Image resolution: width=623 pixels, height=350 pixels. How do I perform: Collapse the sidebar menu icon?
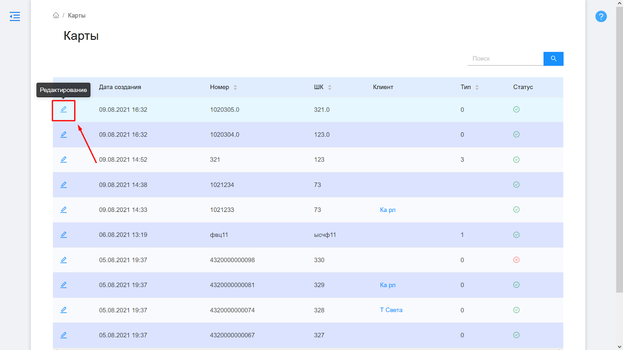[x=15, y=16]
